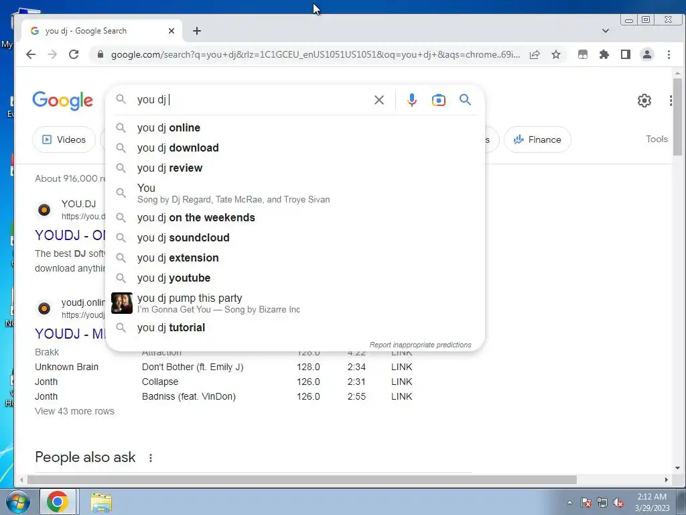This screenshot has width=686, height=515.
Task: Open Chrome's three-dot menu
Action: point(669,54)
